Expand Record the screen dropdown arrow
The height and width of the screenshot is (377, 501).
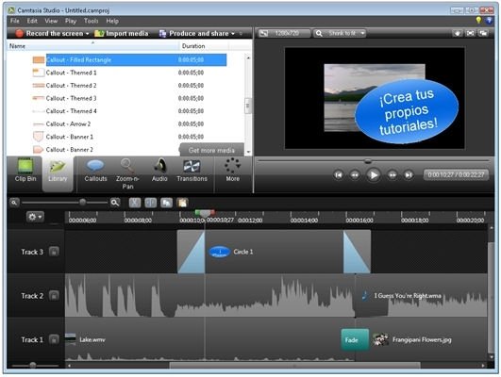pos(87,34)
